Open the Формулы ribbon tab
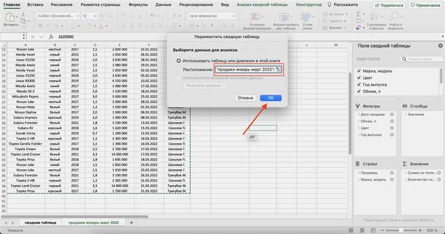Viewport: 445px width, 234px height. click(x=138, y=5)
